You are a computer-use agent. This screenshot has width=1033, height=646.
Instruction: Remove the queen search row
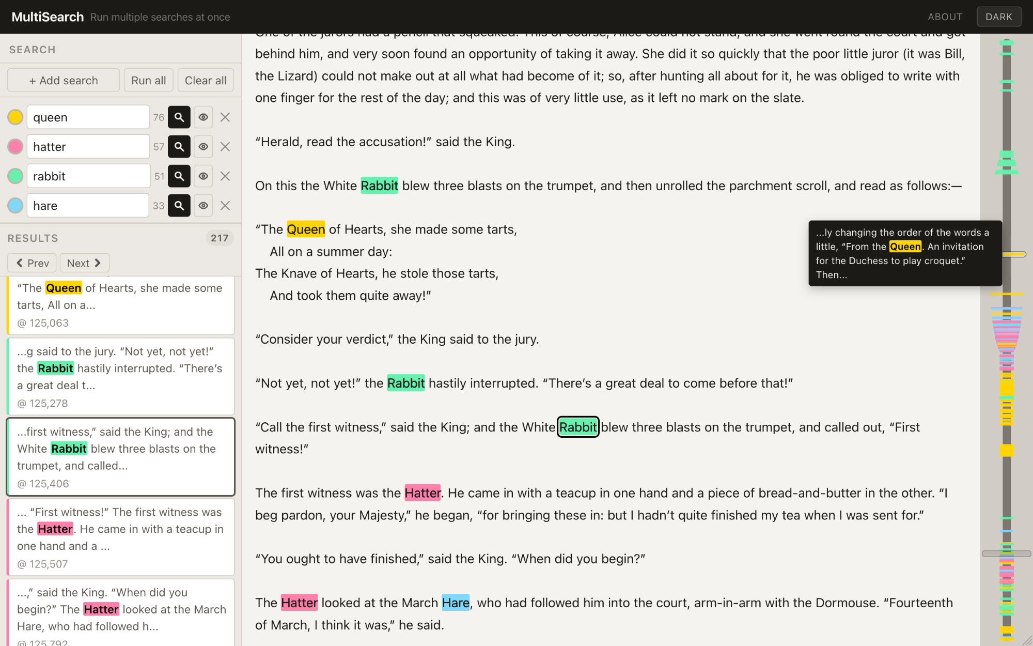pyautogui.click(x=225, y=117)
